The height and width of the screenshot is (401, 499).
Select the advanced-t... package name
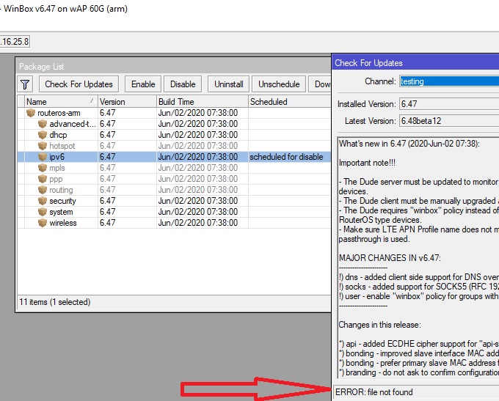point(72,124)
